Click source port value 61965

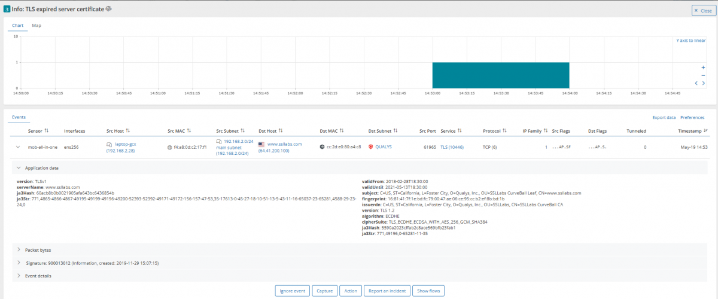tap(428, 147)
